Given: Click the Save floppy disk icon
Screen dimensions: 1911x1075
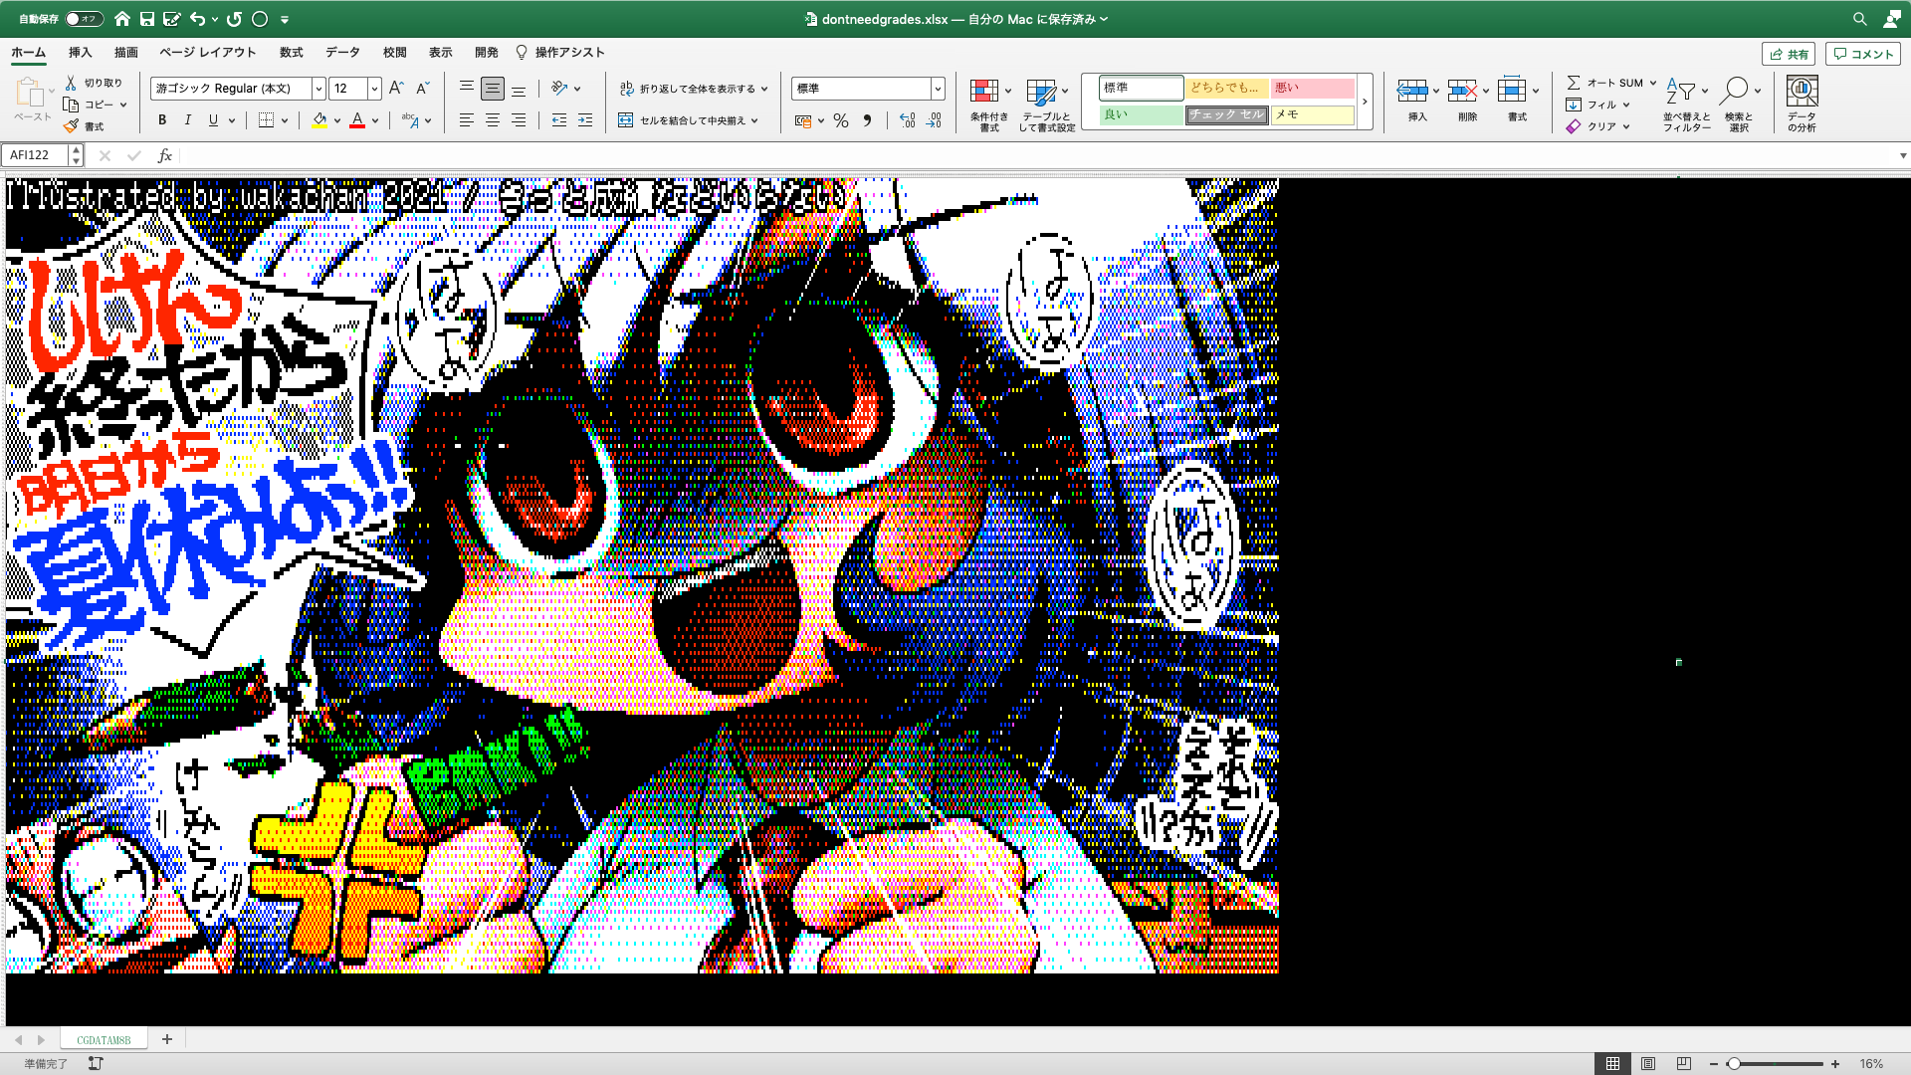Looking at the screenshot, I should coord(147,19).
